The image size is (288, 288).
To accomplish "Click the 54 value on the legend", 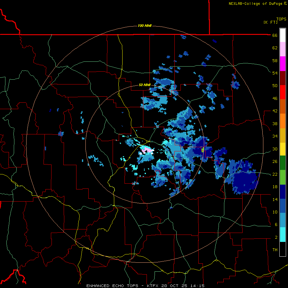I will tap(275, 73).
